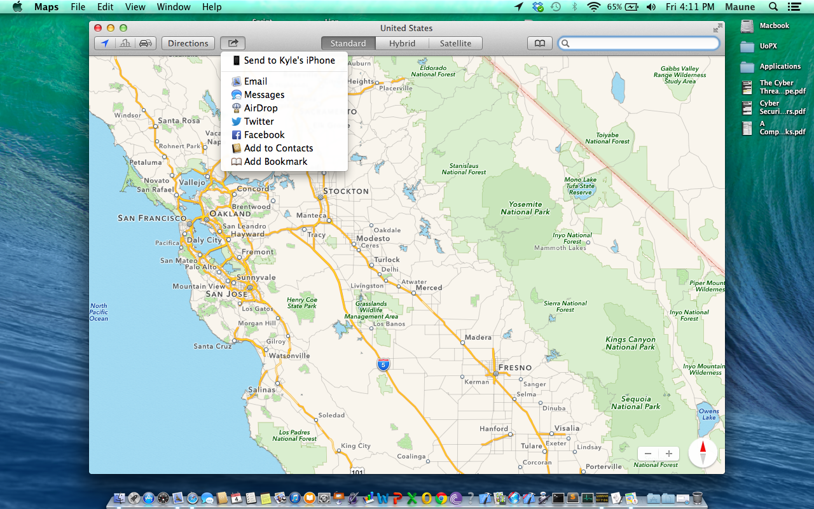The image size is (814, 509).
Task: Open the Wi-Fi status menu
Action: pos(594,7)
